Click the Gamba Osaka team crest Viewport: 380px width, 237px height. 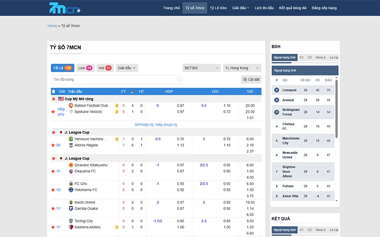coord(71,209)
